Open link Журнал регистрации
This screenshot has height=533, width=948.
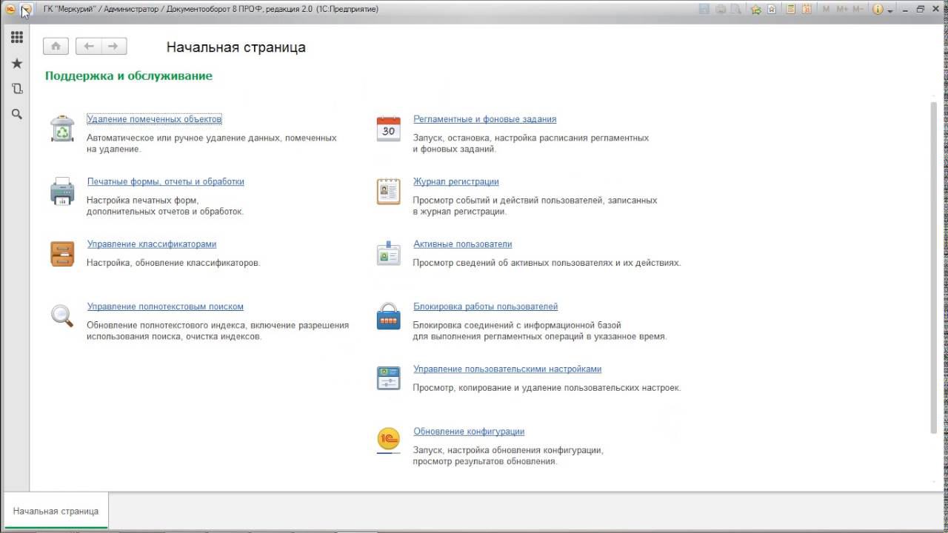click(456, 181)
